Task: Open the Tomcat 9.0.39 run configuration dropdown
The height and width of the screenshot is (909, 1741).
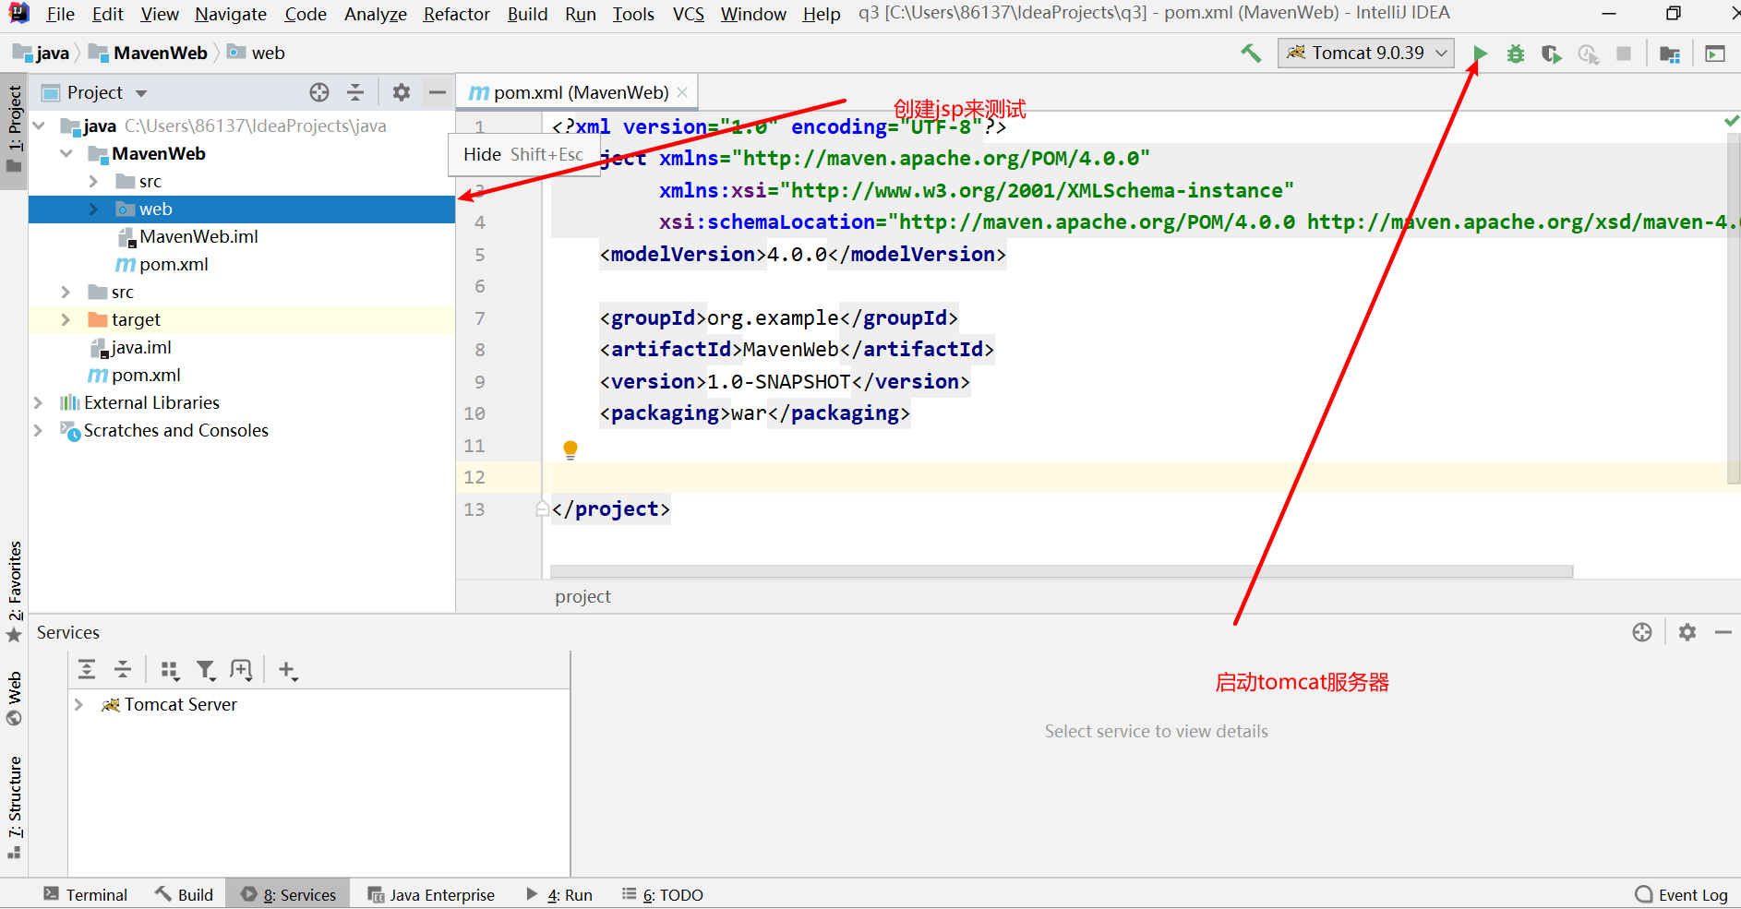Action: (1366, 54)
